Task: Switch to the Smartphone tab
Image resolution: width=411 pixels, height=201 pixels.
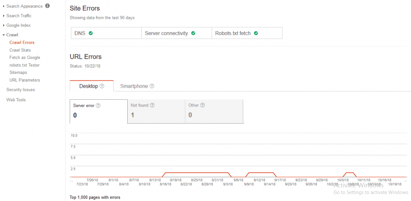Action: pos(137,86)
